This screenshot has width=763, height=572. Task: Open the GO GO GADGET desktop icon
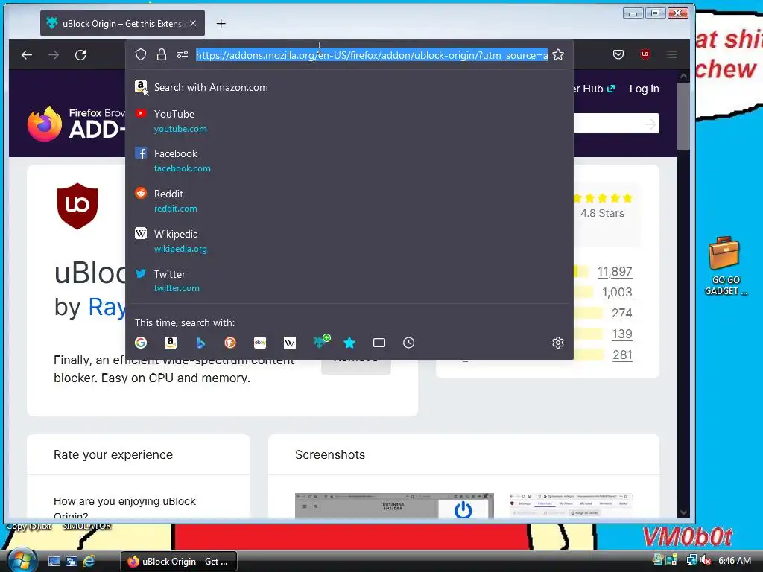724,266
